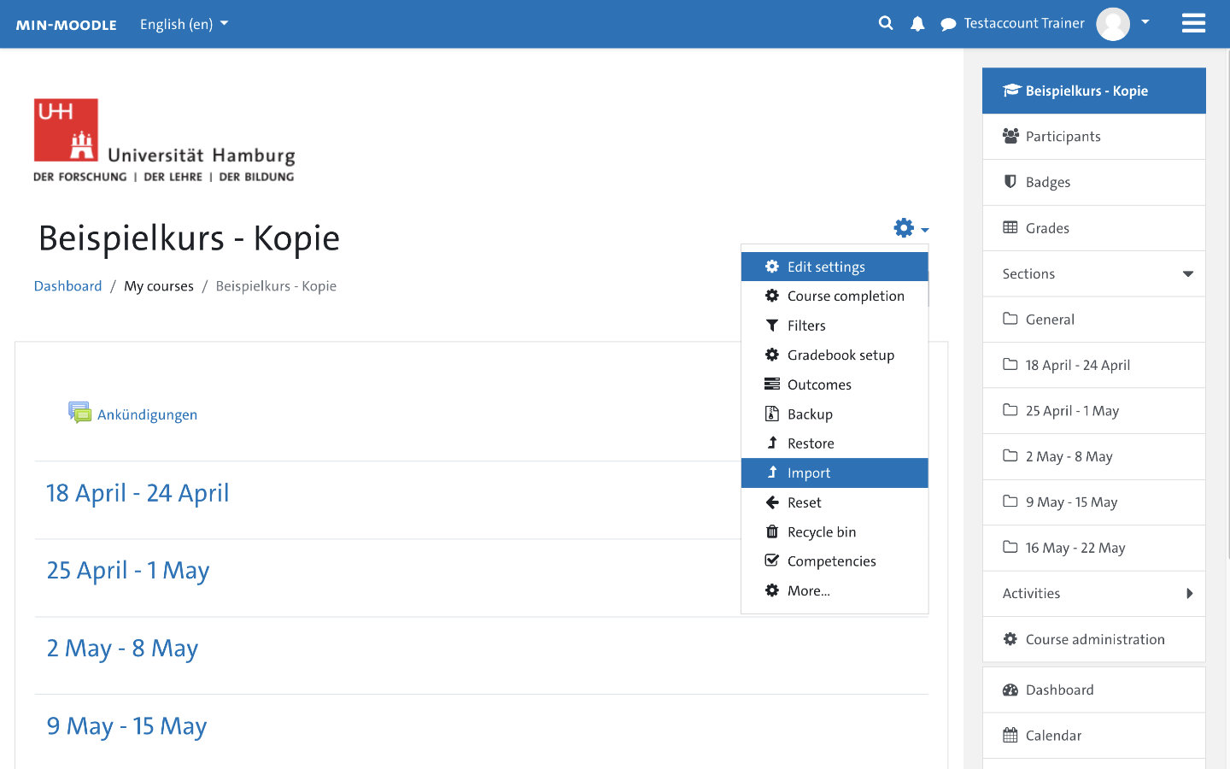Expand the user menu arrow

[1145, 22]
